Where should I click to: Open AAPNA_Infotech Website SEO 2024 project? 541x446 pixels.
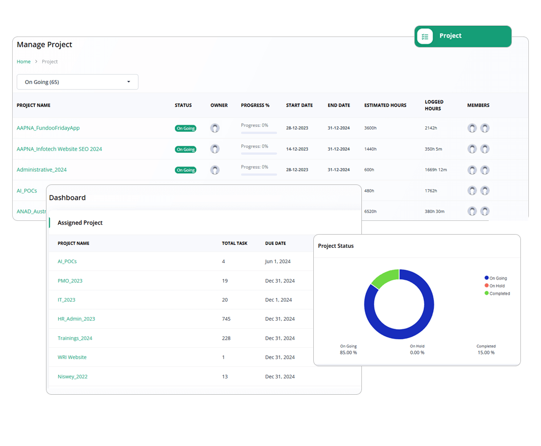(x=59, y=149)
